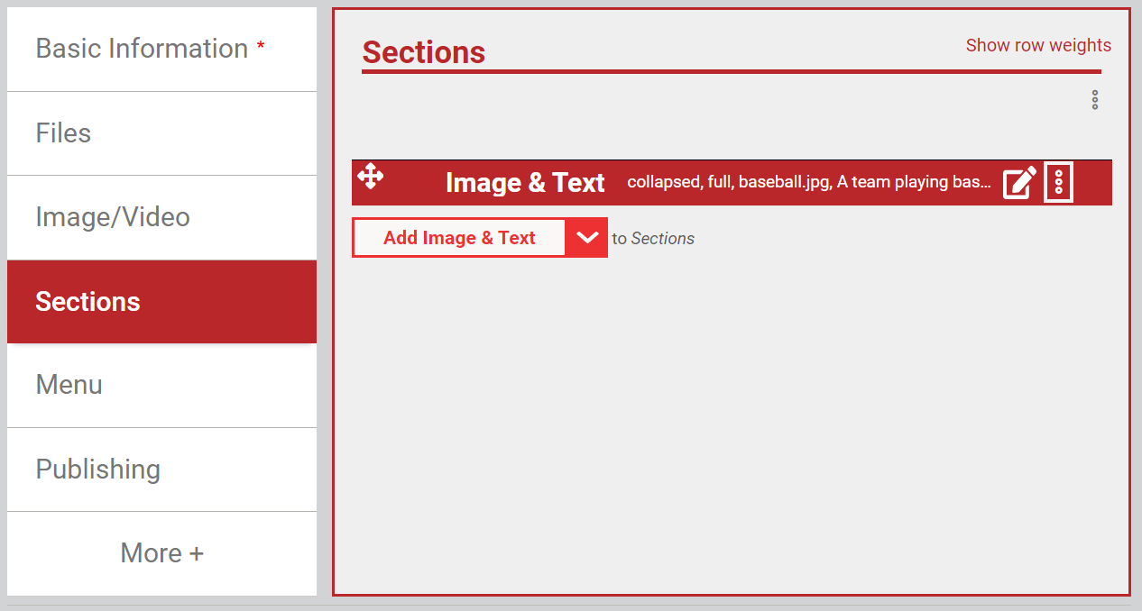Viewport: 1142px width, 611px height.
Task: Click the Add Image & Text button
Action: tap(459, 238)
